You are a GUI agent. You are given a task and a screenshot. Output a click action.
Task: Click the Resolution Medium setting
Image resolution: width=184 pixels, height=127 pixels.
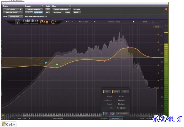click(x=121, y=100)
